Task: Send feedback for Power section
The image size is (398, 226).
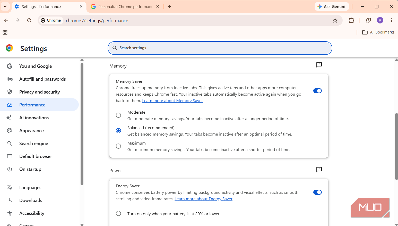Action: coord(319,169)
